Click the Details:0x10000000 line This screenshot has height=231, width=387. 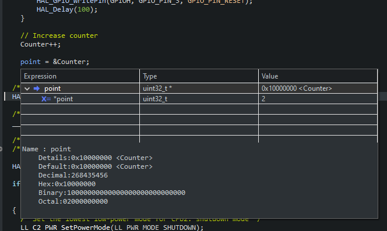(95, 158)
